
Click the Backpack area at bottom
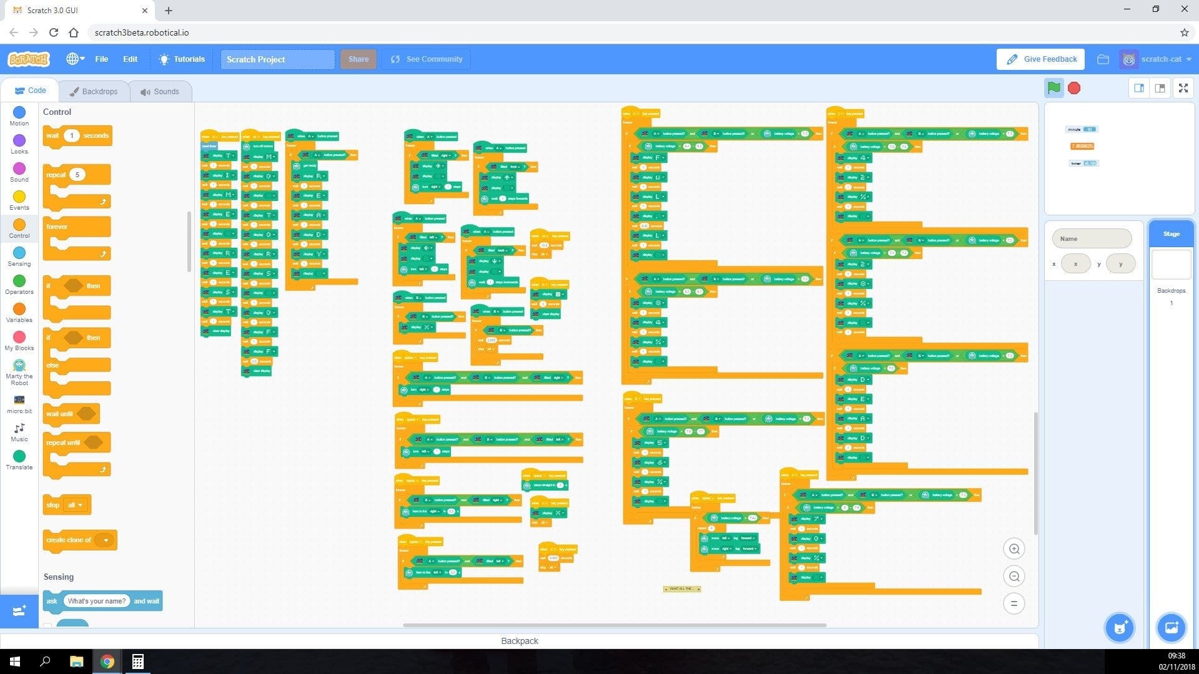pos(520,641)
